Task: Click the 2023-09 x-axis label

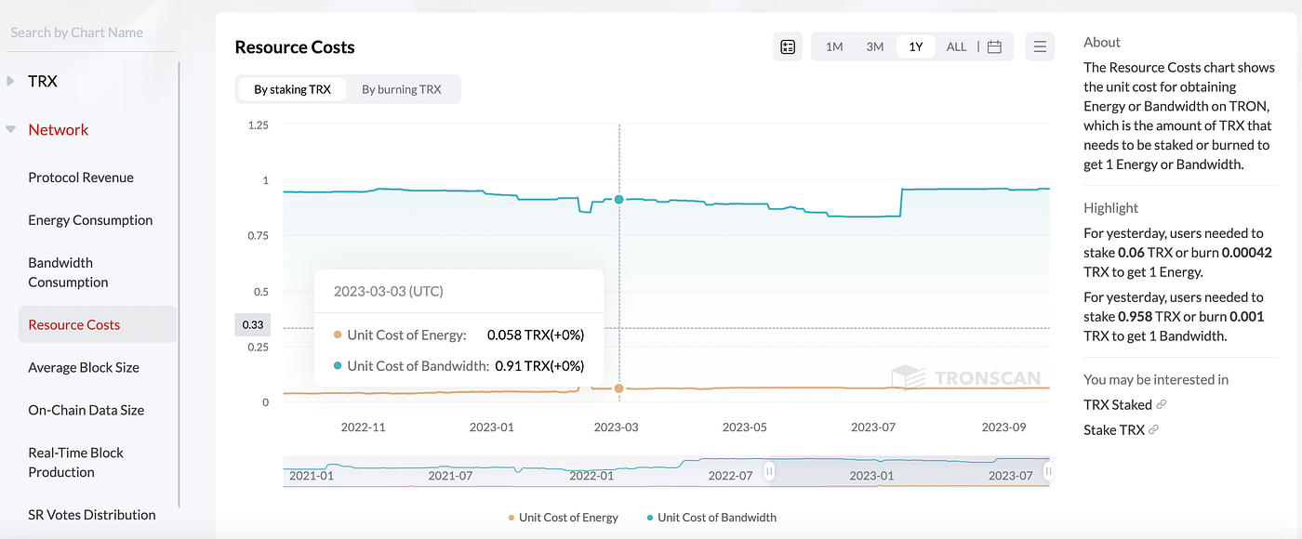Action: click(x=1003, y=427)
